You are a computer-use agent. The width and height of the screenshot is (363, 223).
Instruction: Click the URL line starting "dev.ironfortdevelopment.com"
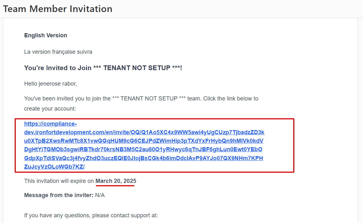coord(144,132)
